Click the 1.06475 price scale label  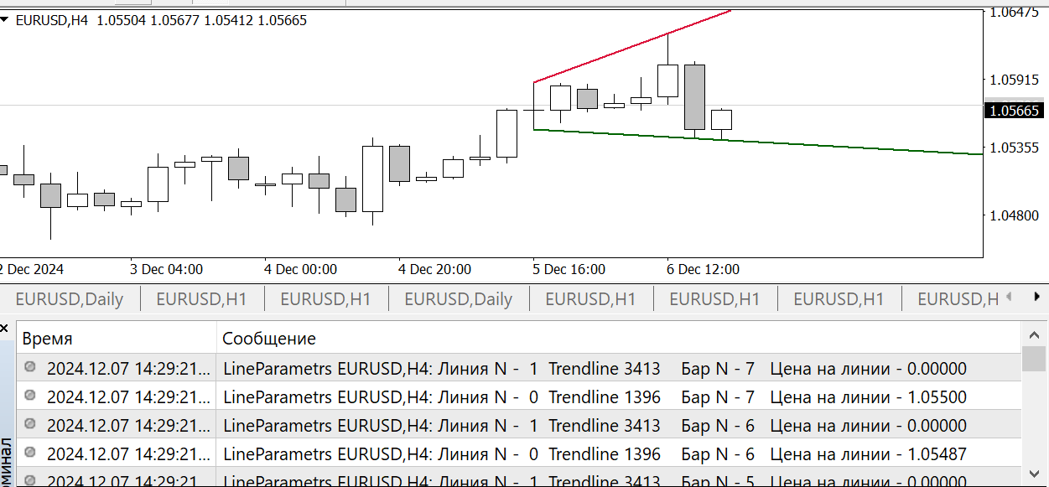(1015, 13)
